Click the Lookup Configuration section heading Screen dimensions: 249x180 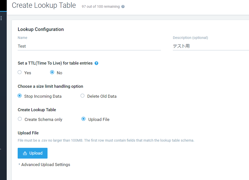(x=40, y=29)
